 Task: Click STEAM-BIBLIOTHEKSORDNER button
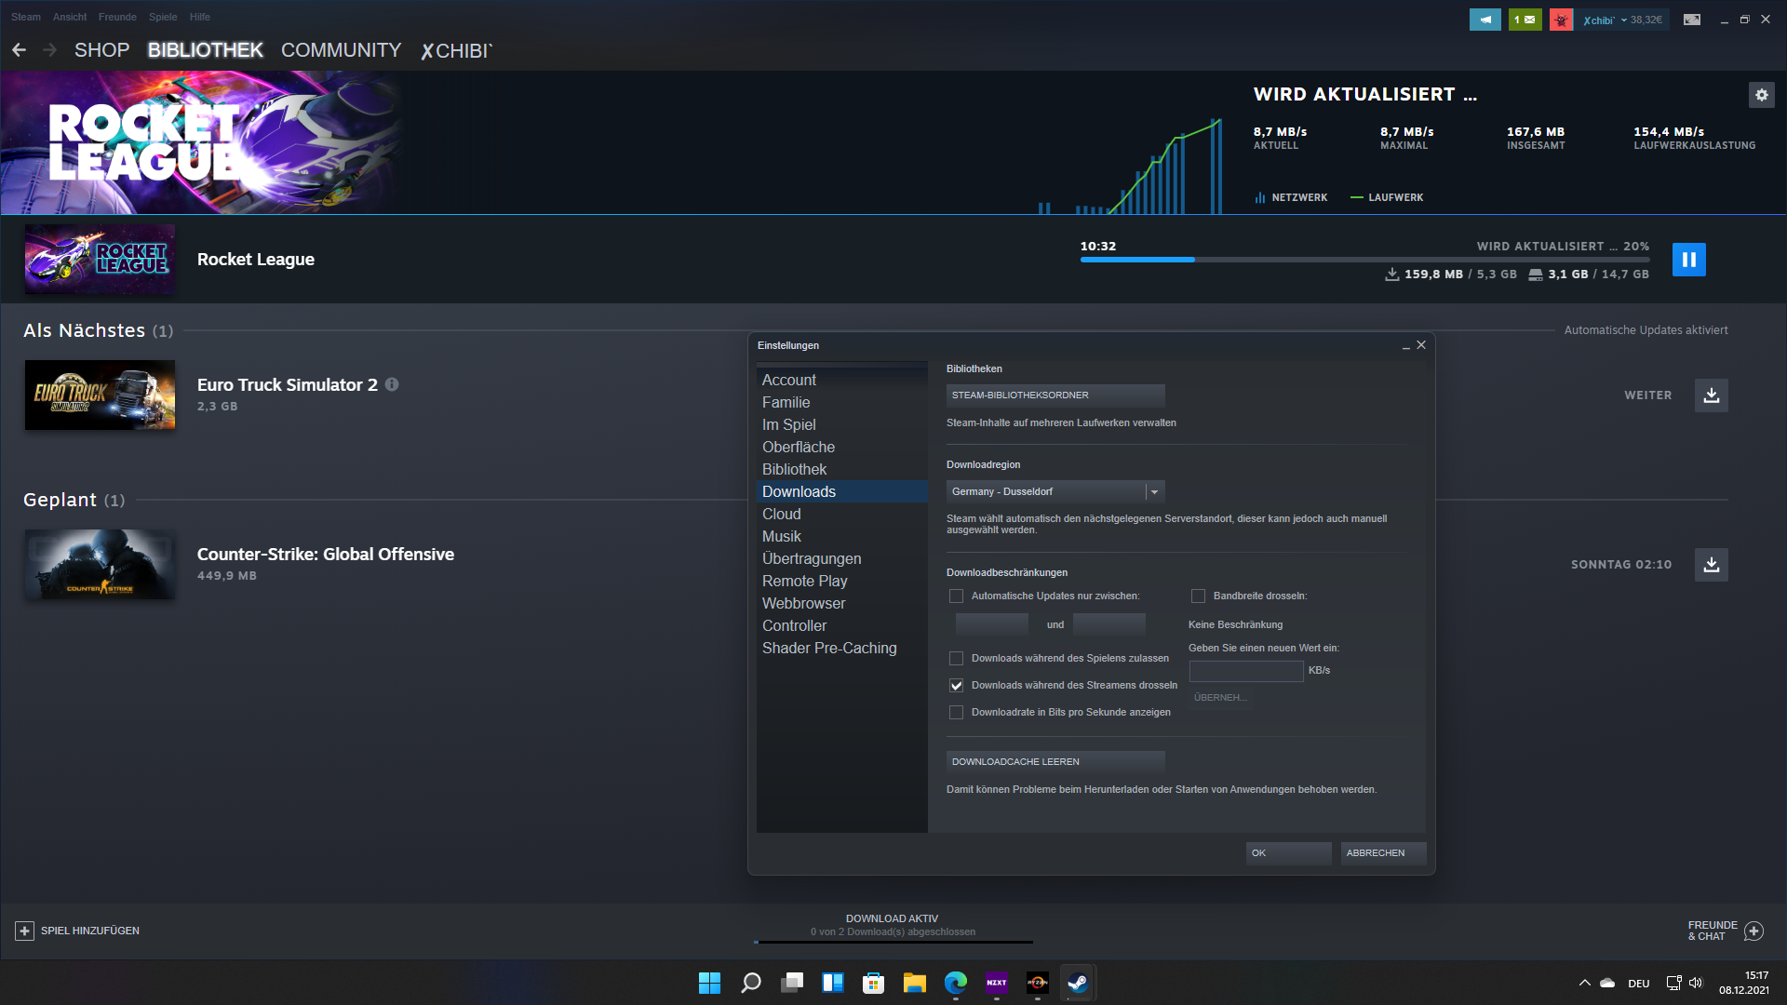click(x=1055, y=395)
